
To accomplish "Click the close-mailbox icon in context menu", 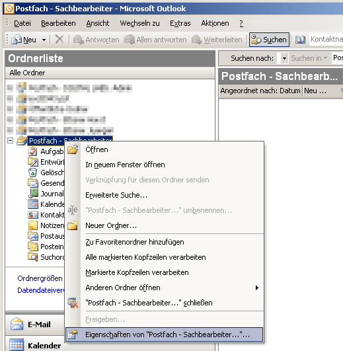I will point(73,303).
